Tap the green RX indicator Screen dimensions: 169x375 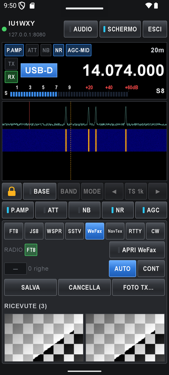pos(11,77)
